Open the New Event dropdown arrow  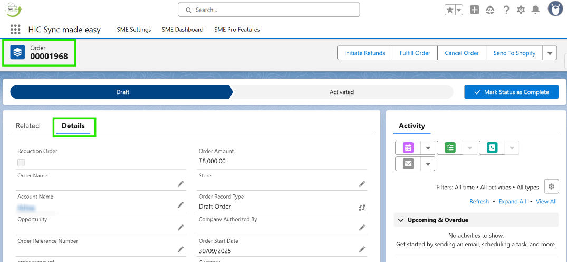click(x=428, y=148)
